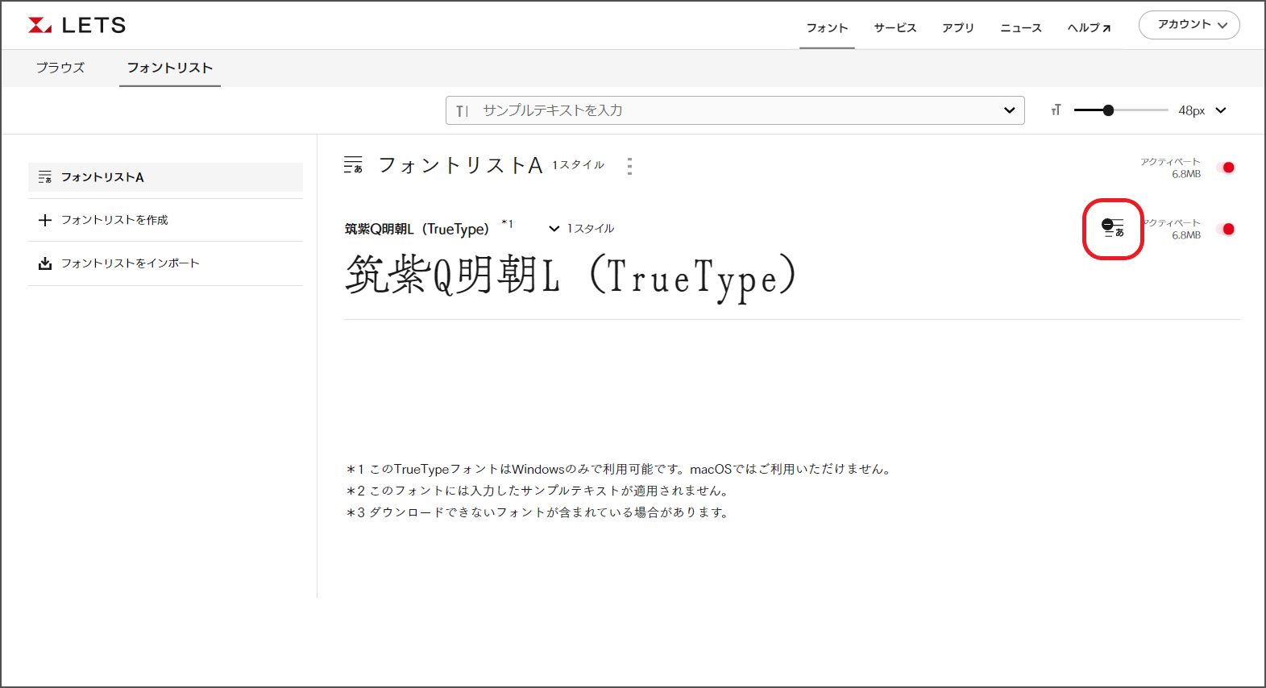Click the font size slider handle

[x=1108, y=110]
